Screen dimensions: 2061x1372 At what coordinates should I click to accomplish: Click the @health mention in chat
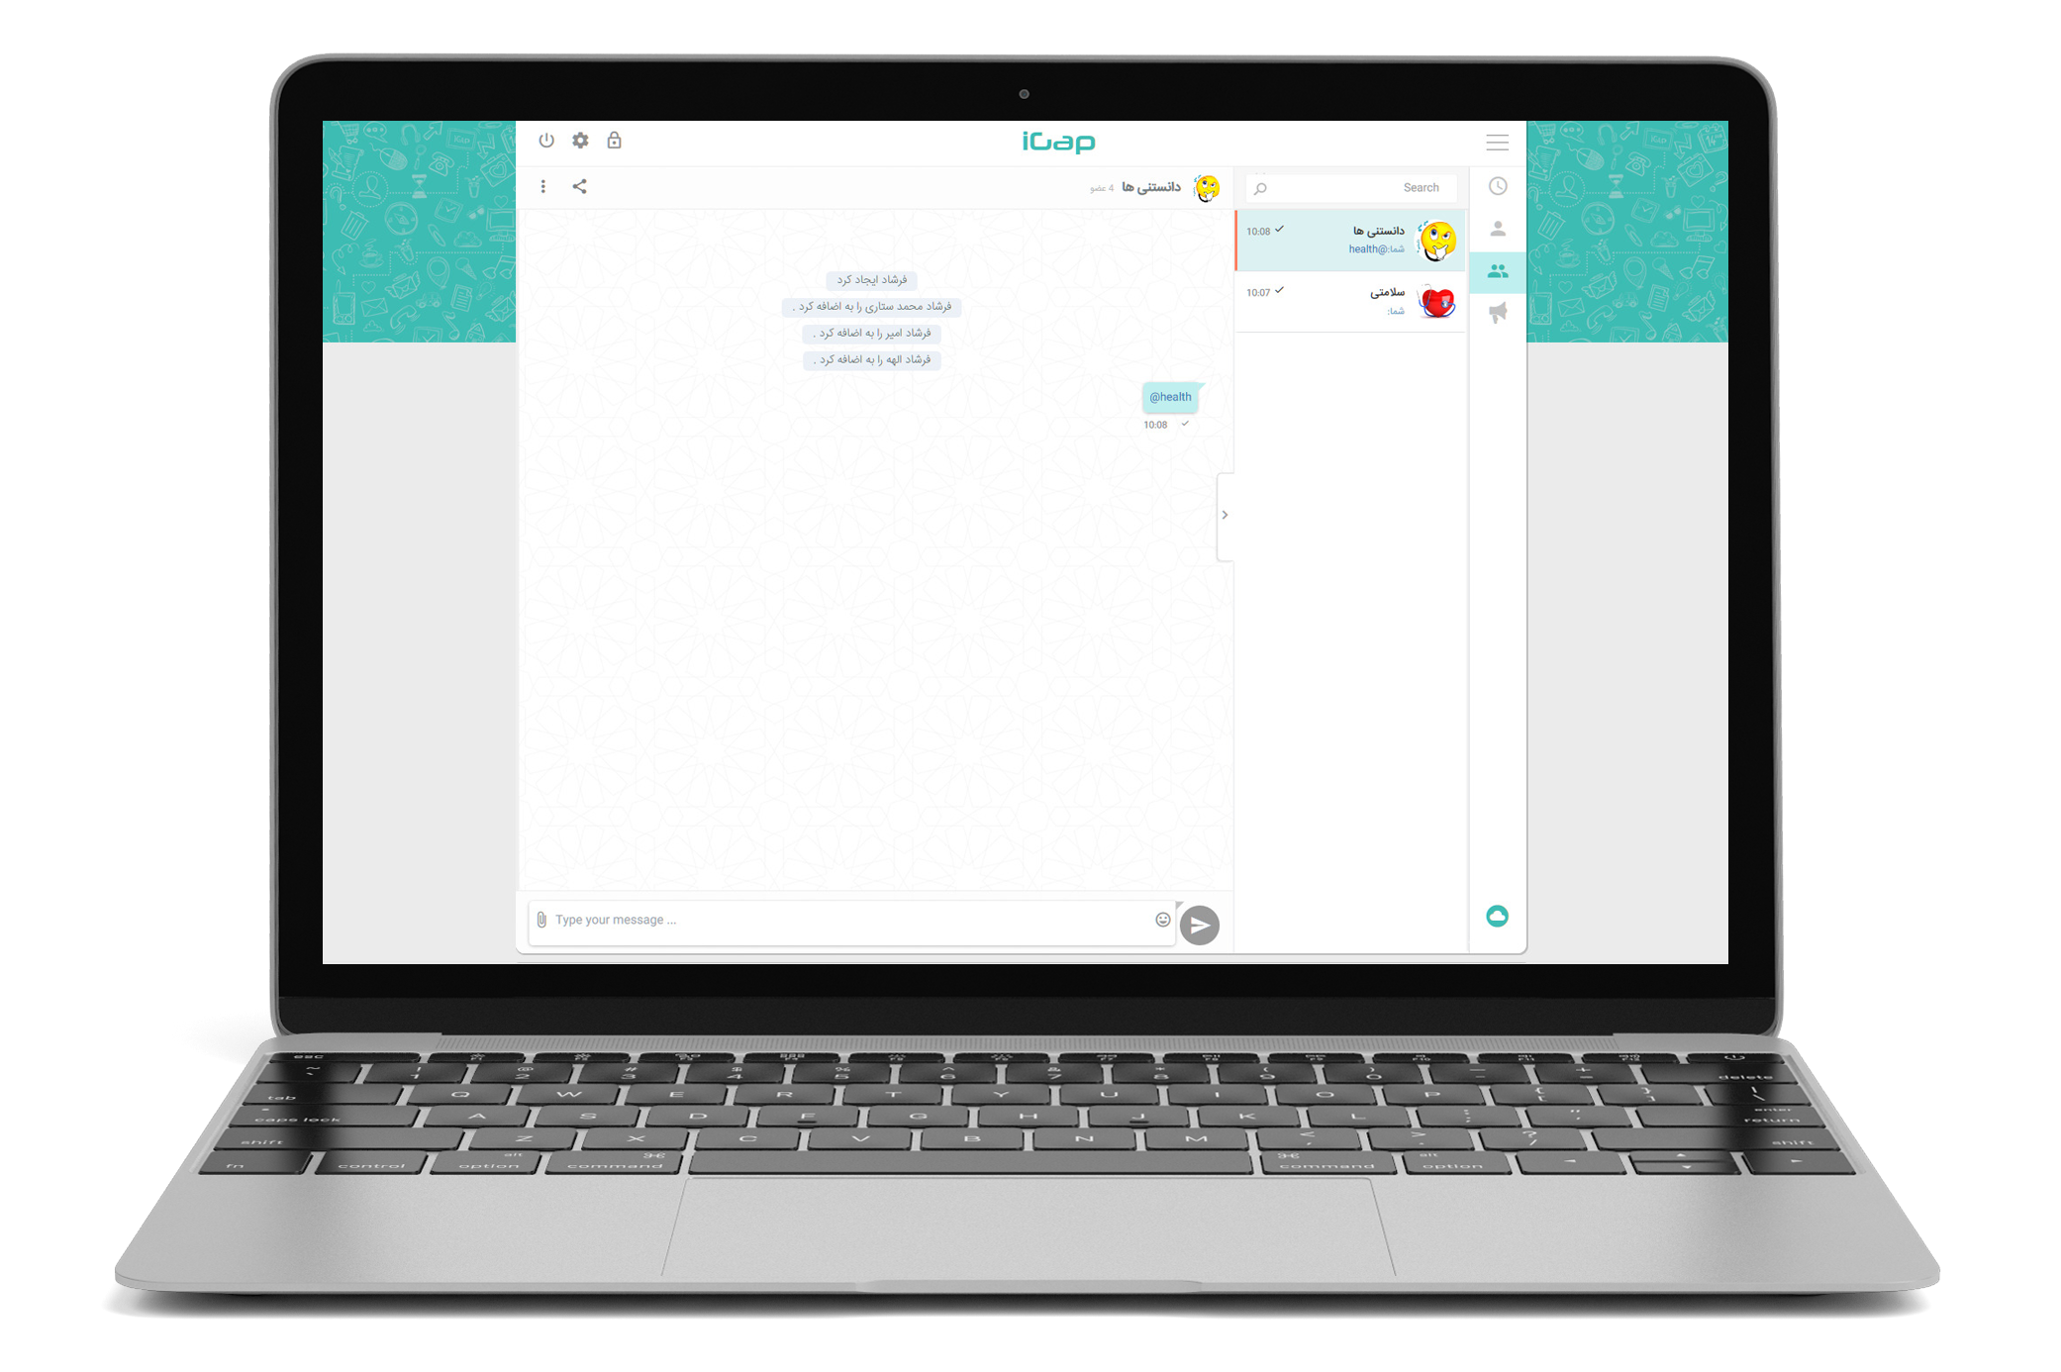(1168, 395)
